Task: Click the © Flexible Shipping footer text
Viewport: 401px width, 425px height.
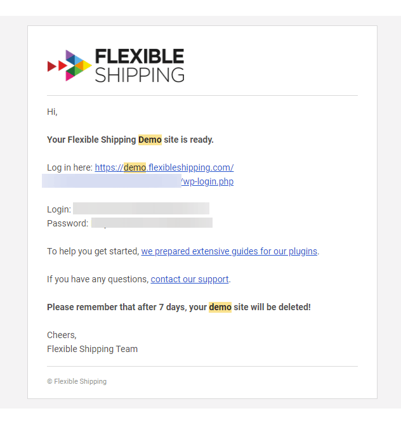Action: tap(77, 381)
